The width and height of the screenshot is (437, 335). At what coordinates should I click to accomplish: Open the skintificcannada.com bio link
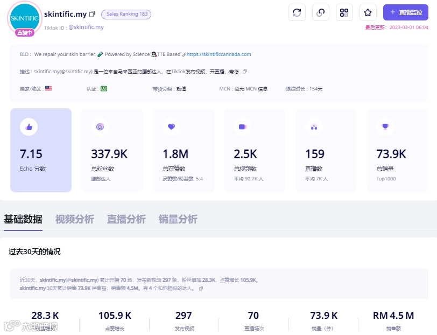pos(219,54)
